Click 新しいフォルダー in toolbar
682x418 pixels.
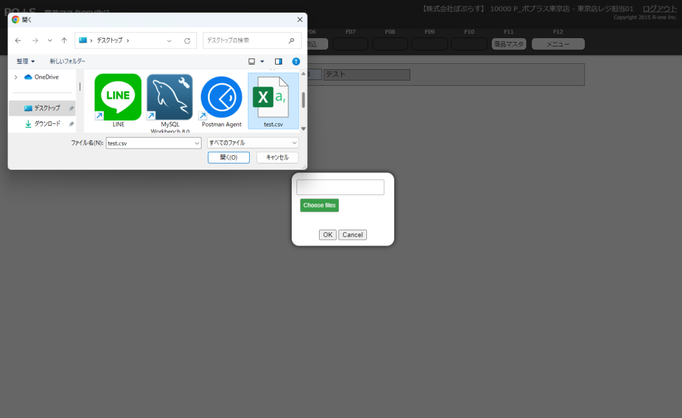pyautogui.click(x=67, y=61)
